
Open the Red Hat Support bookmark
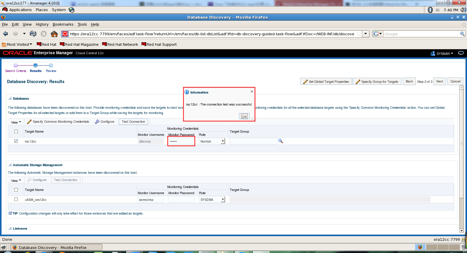click(x=159, y=45)
